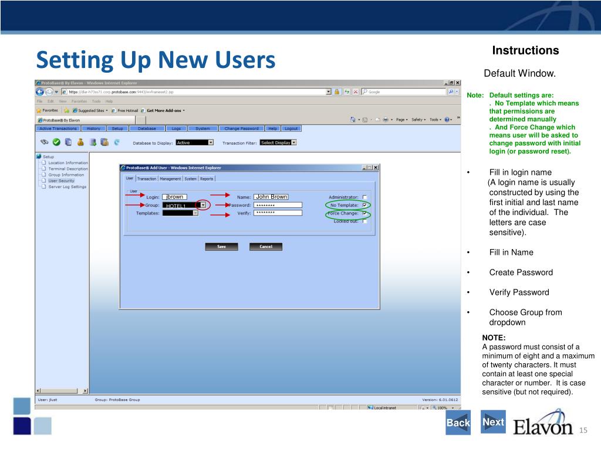
Task: Click the blue refresh toolbar icon
Action: [x=117, y=142]
